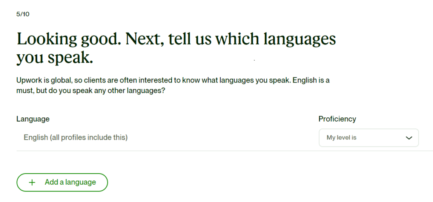The image size is (433, 202).
Task: Select the English language field
Action: [x=76, y=137]
